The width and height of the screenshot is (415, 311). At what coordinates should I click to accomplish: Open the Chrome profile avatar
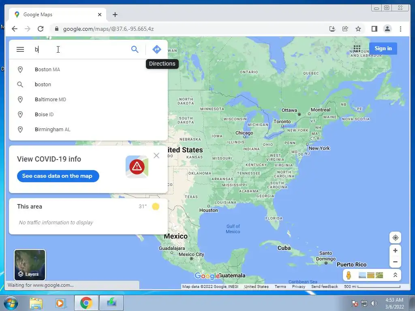pos(387,29)
